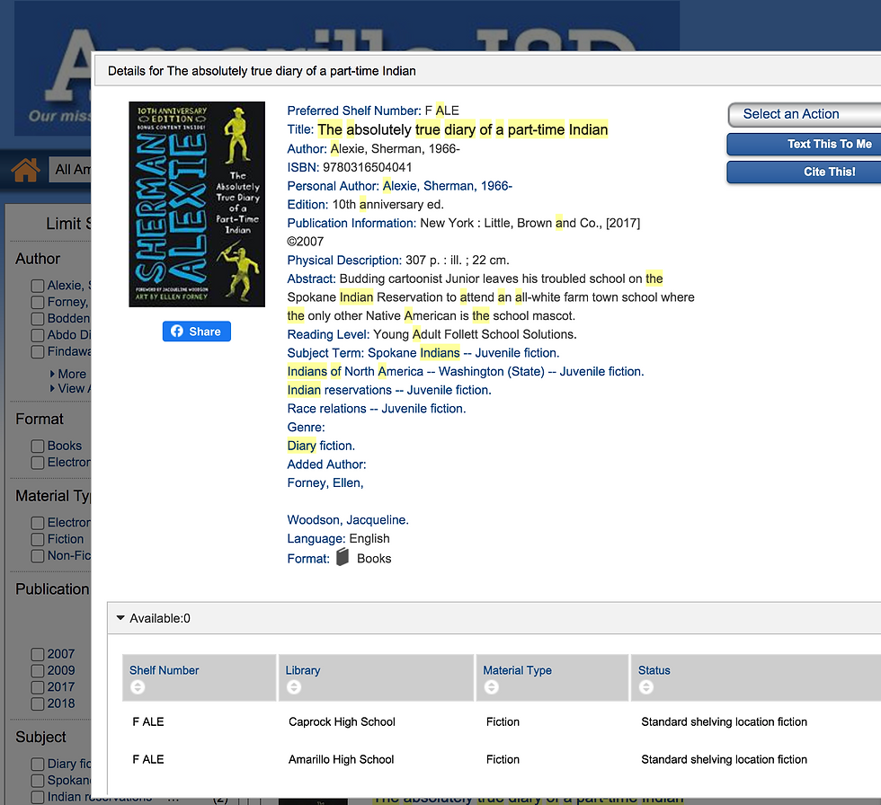Sort table by Status column icon
This screenshot has width=881, height=805.
tap(646, 687)
